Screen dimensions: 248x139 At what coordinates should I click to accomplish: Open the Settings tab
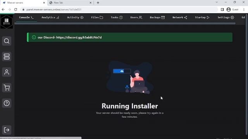click(226, 17)
